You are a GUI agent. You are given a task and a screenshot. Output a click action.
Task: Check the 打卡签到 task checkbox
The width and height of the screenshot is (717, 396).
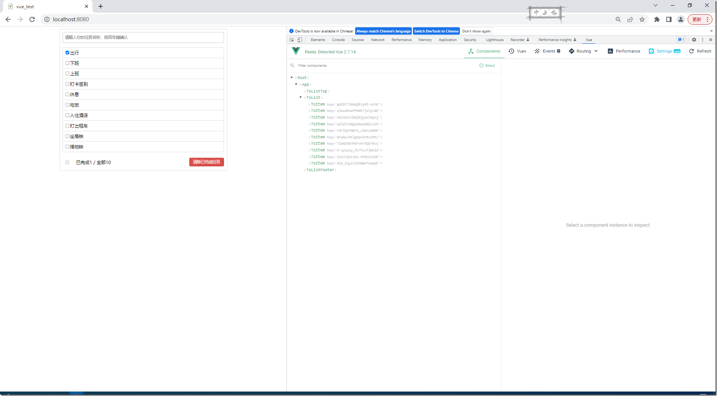pyautogui.click(x=67, y=84)
